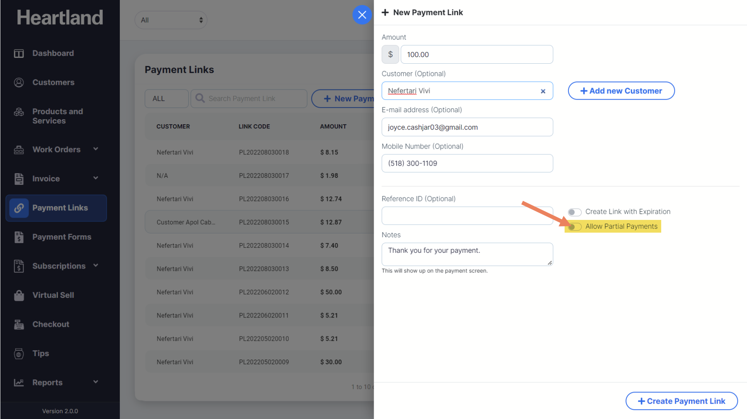747x419 pixels.
Task: Click the Reference ID input field
Action: click(x=467, y=216)
